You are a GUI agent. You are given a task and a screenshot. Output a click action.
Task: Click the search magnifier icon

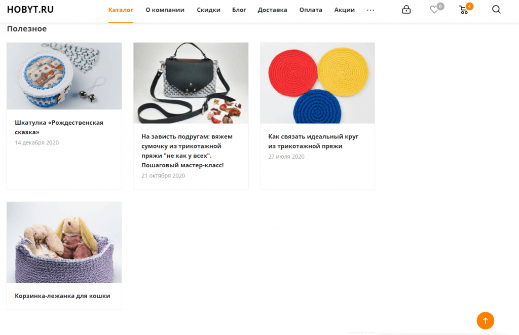point(496,10)
